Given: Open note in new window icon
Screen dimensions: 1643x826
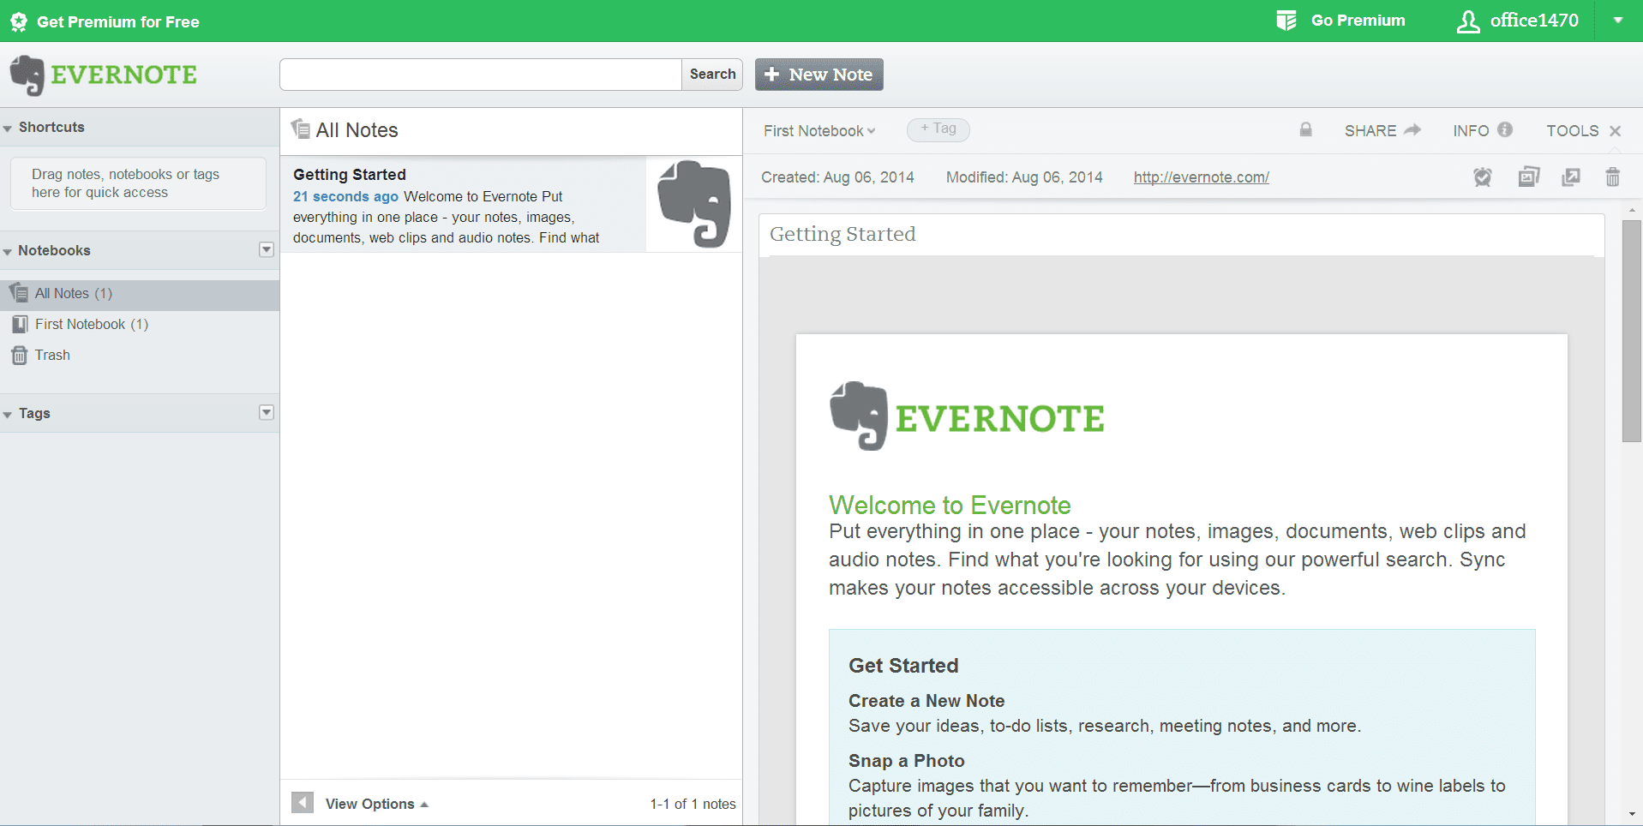Looking at the screenshot, I should click(1571, 177).
